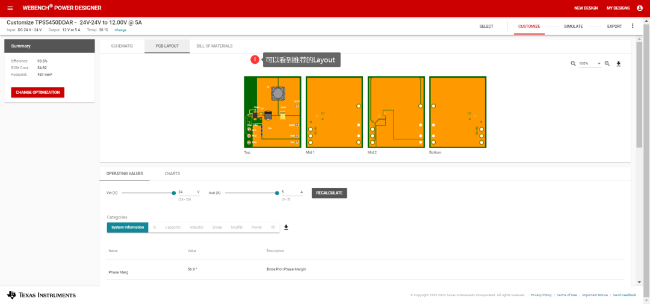Click the Phase Marg row name

(x=119, y=273)
